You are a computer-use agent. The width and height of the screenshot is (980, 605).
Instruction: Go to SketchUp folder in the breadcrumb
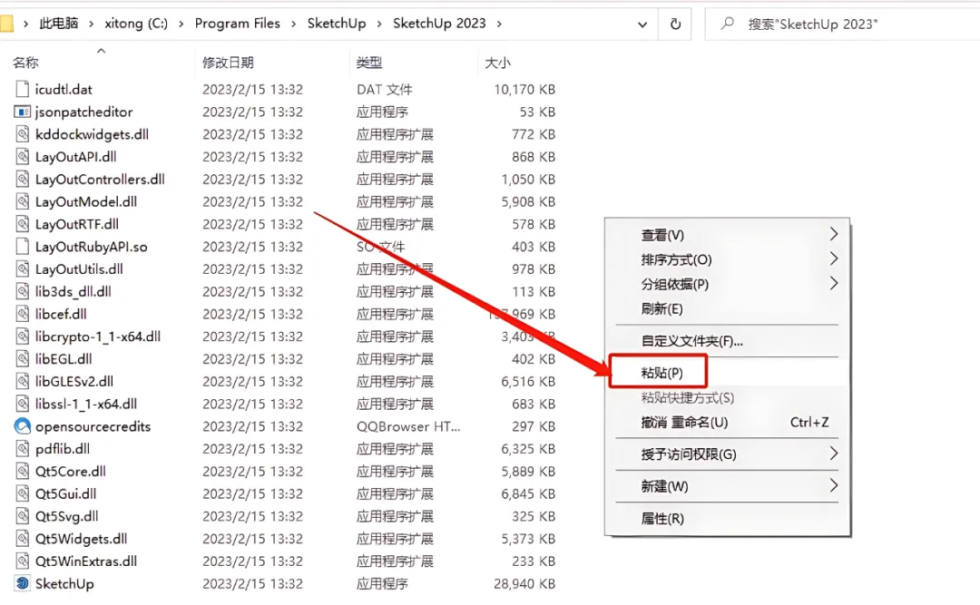pyautogui.click(x=337, y=24)
